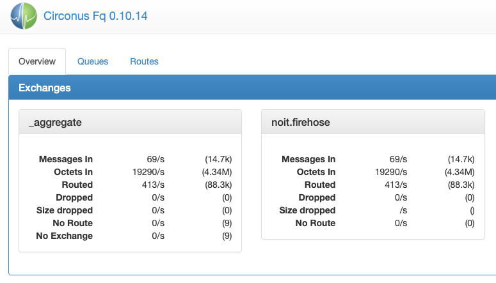The height and width of the screenshot is (283, 496).
Task: Select _aggregate Messages In total (14.7k)
Action: click(218, 159)
